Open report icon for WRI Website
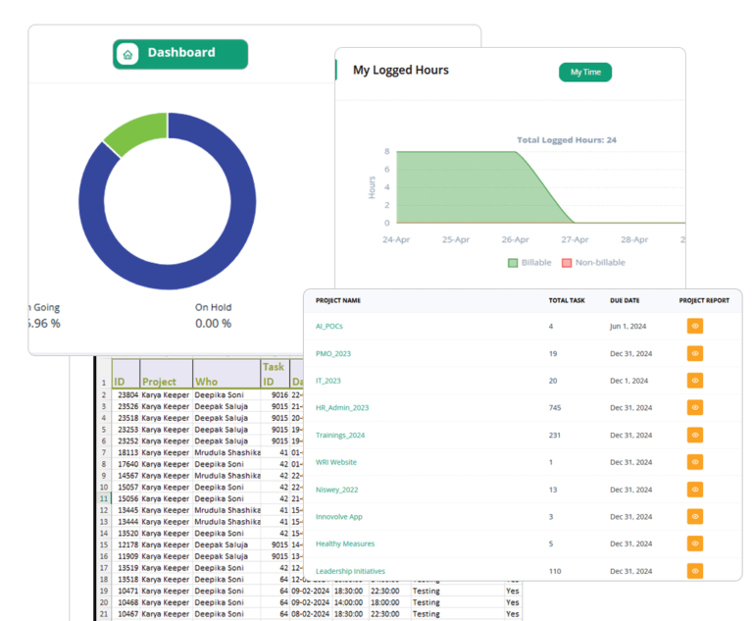Image resolution: width=753 pixels, height=621 pixels. (x=694, y=462)
